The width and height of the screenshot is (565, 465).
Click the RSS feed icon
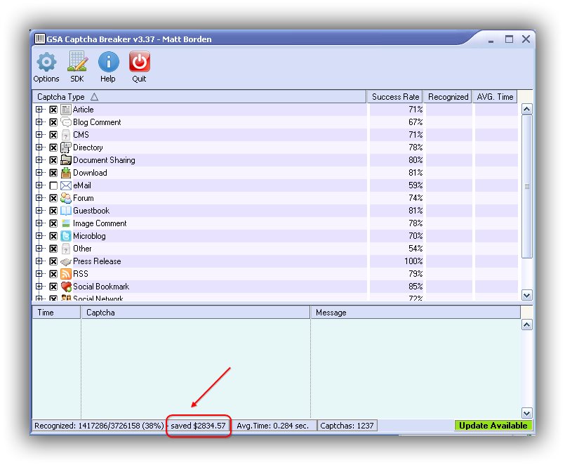point(65,274)
